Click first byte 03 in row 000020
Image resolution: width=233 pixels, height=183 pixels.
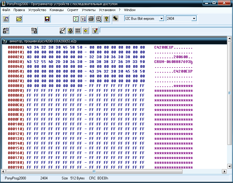pyautogui.click(x=29, y=57)
